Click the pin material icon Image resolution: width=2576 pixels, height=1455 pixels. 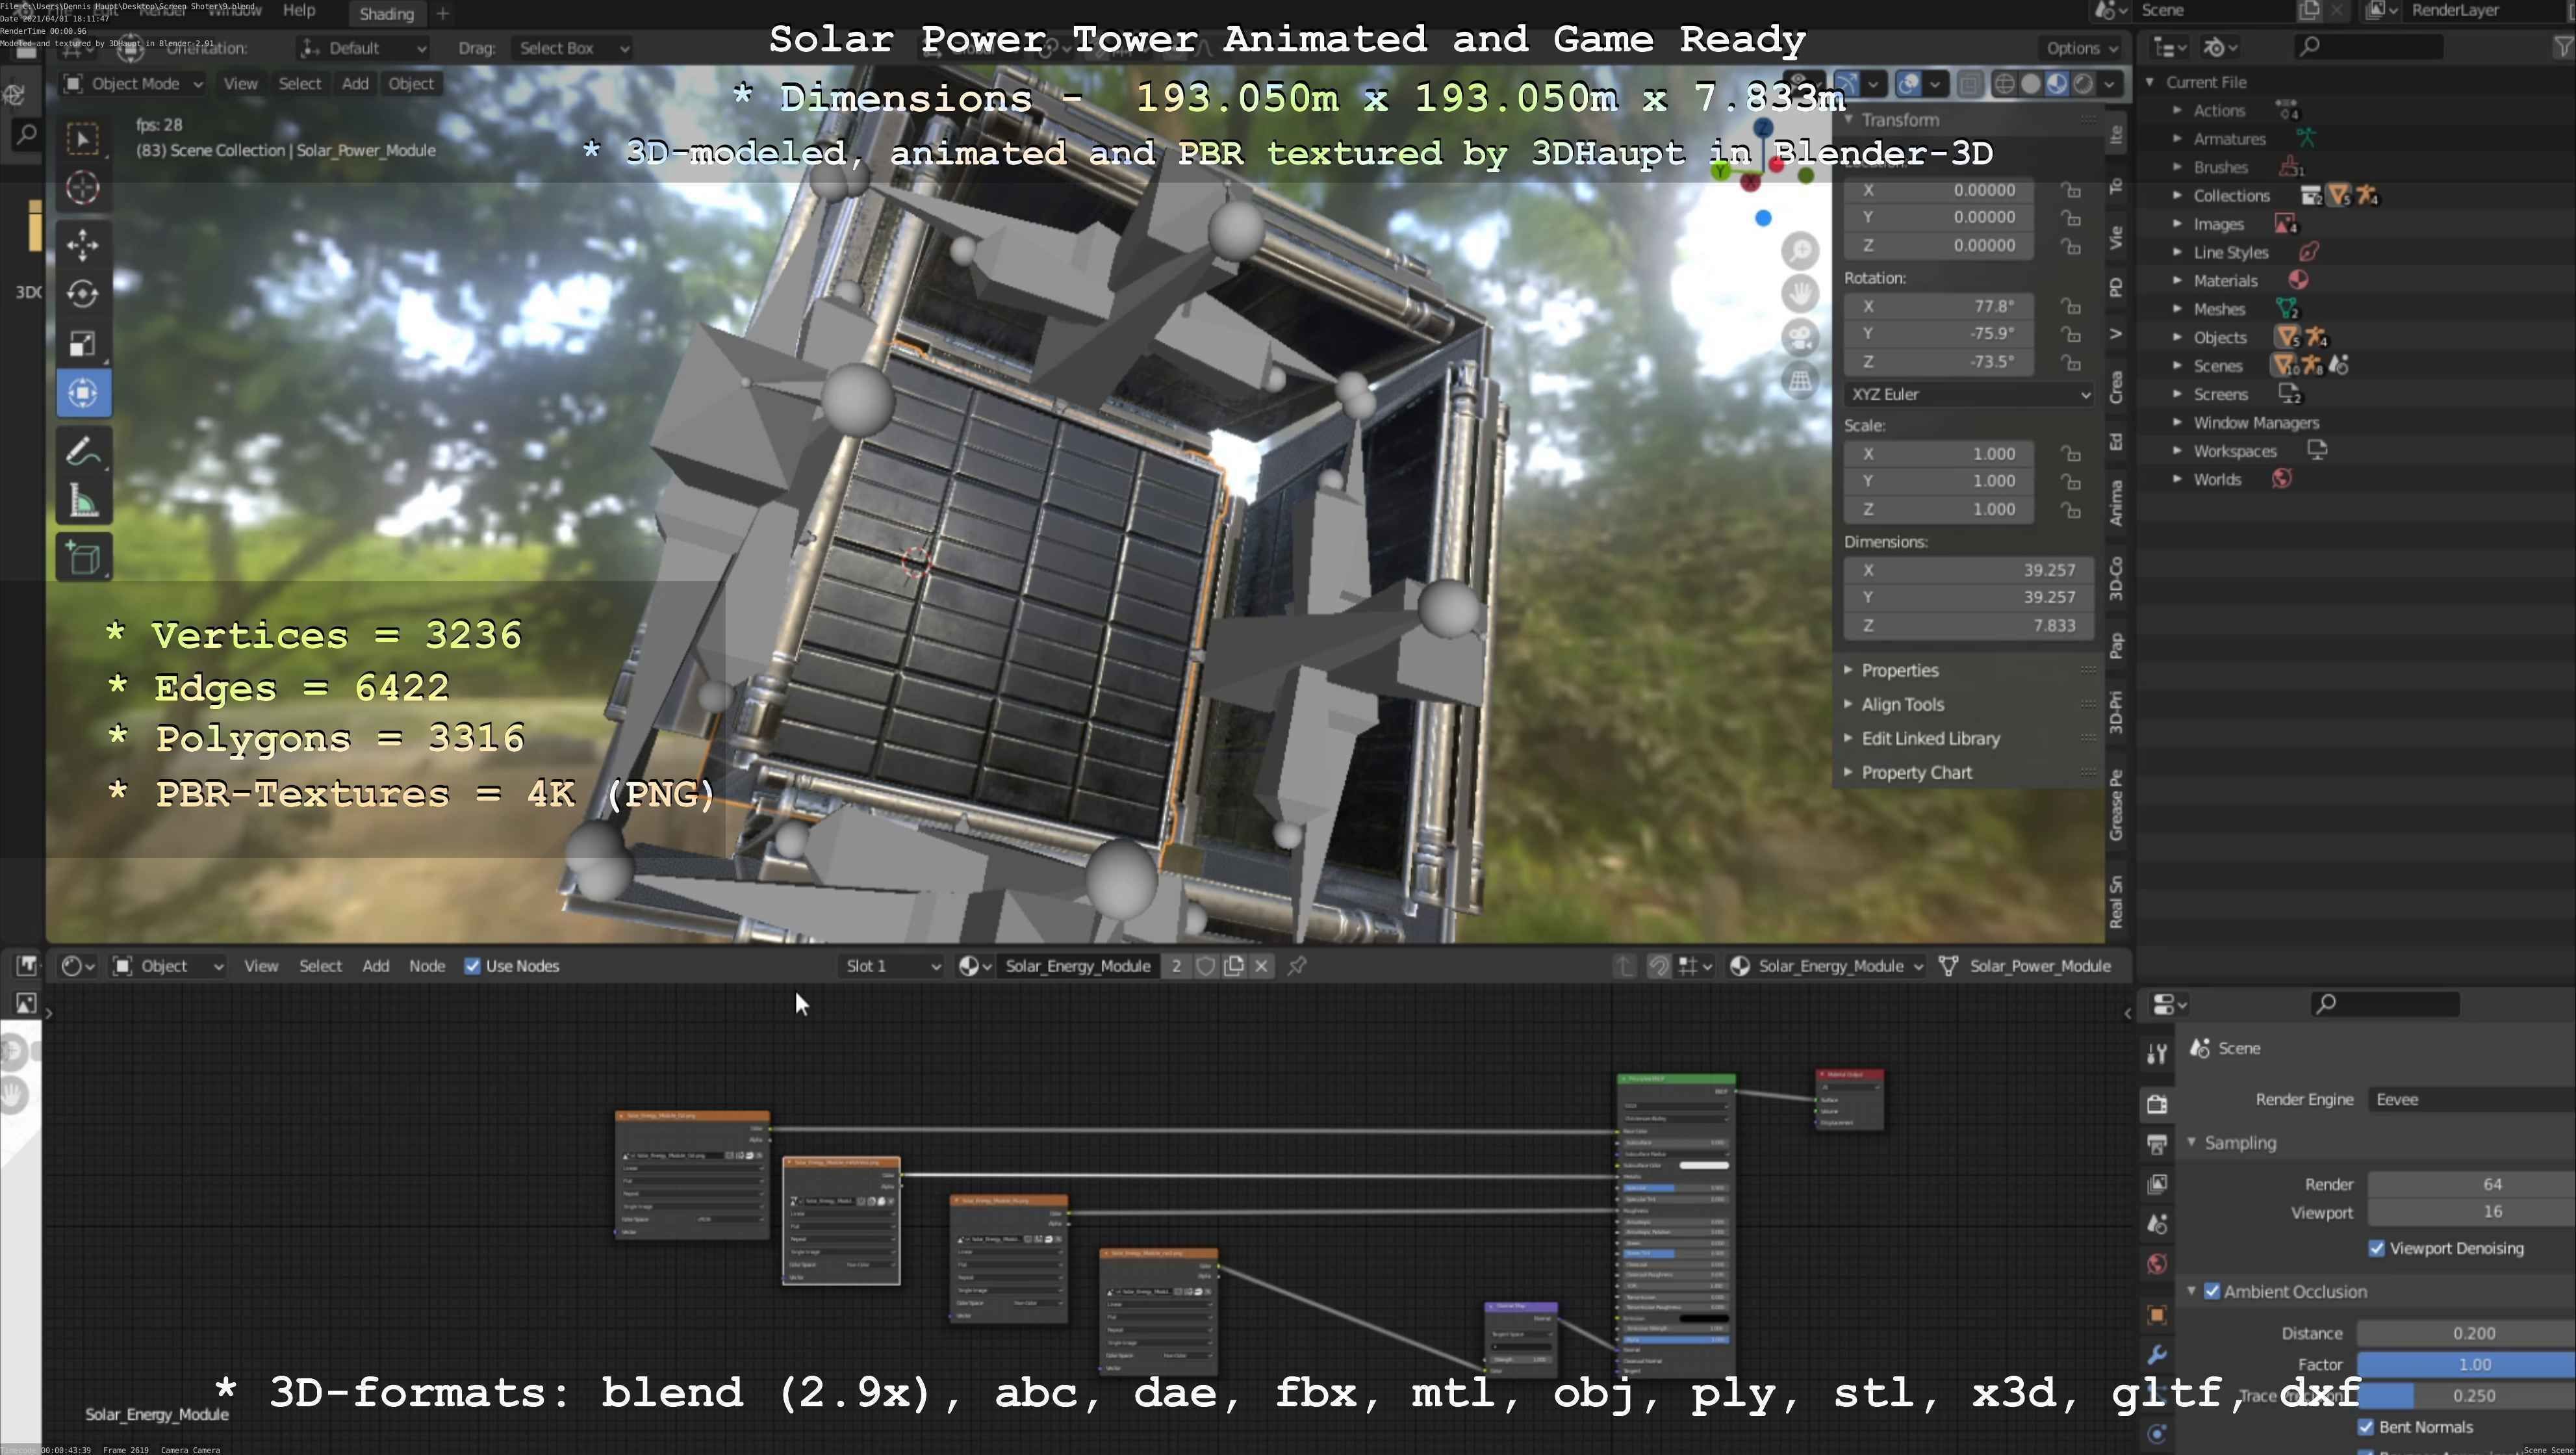pos(1297,966)
